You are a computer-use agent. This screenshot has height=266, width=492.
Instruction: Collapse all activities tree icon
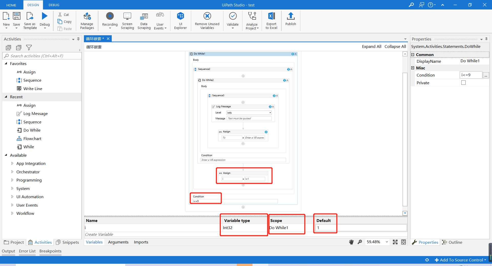(x=19, y=48)
